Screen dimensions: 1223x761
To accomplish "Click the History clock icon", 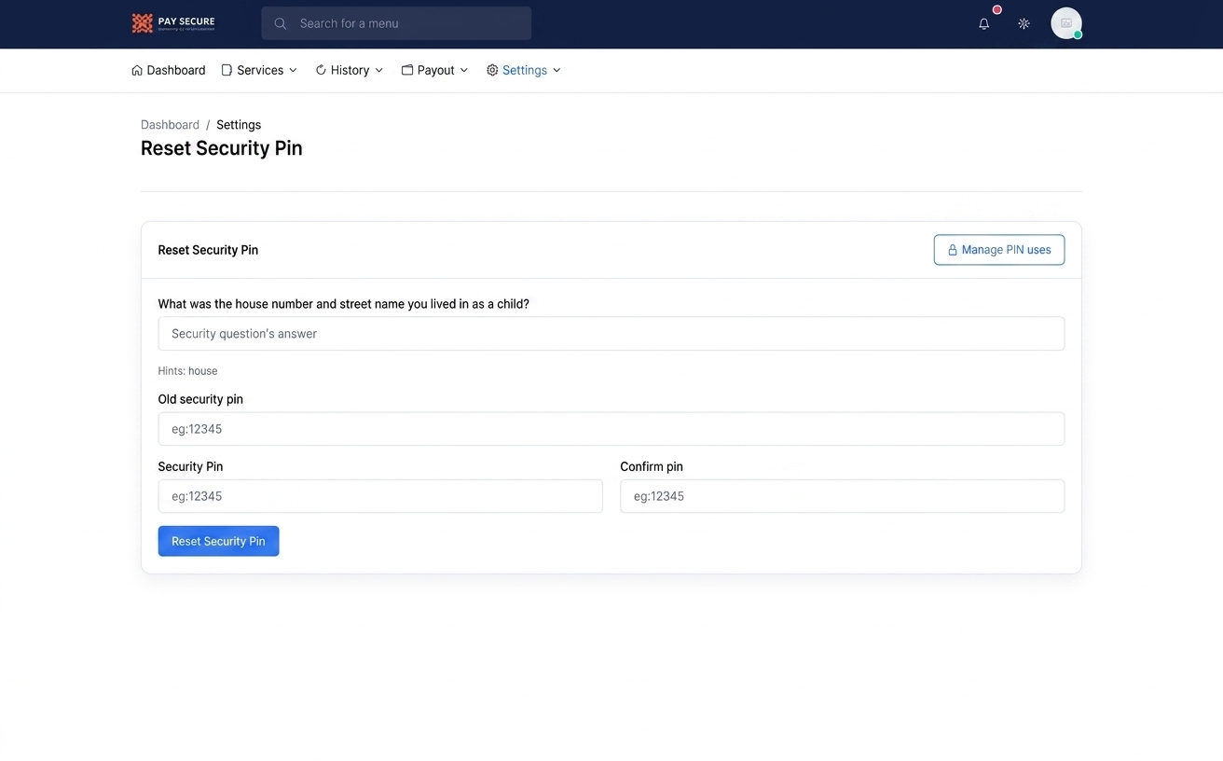I will [x=321, y=70].
